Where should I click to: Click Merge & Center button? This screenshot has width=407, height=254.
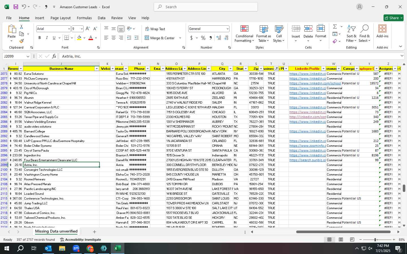pos(160,38)
